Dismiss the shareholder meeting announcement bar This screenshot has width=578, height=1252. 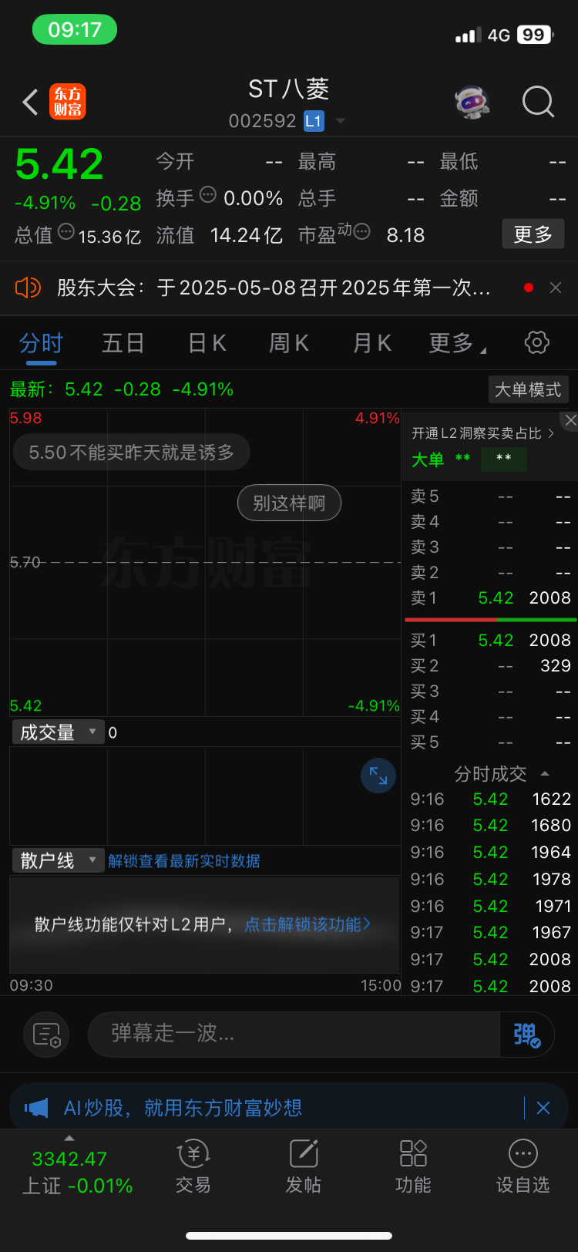[x=556, y=288]
